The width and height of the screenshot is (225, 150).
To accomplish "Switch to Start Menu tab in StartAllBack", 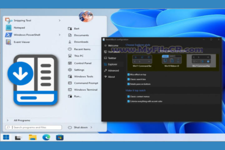I will [x=112, y=52].
